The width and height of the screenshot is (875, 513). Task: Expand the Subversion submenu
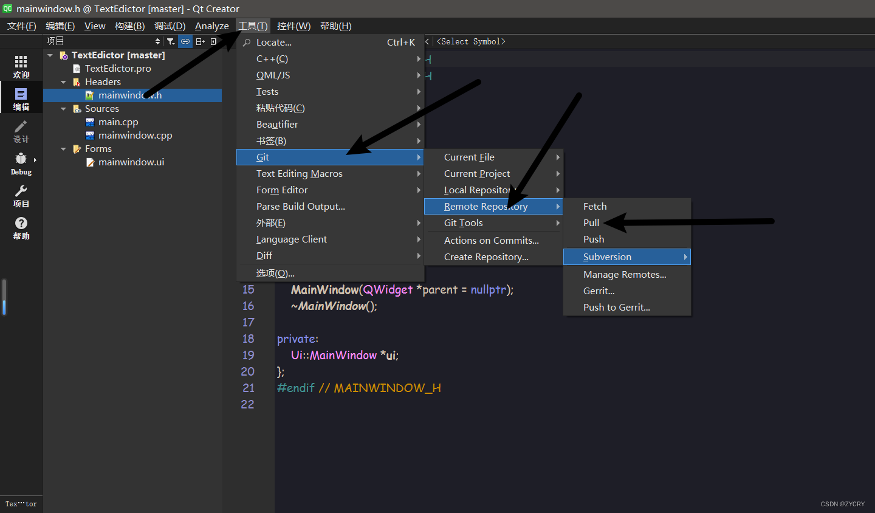point(627,257)
